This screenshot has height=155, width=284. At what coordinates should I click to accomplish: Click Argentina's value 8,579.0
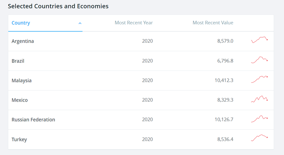click(x=225, y=41)
